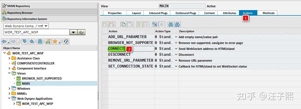Viewport: 301px width, 109px height.
Task: Open history dropdown arrow beside WDR_TEST_APC_WSP field
Action: 73,32
